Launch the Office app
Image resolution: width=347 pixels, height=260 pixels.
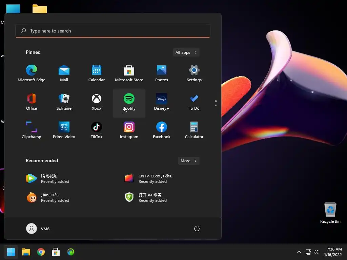click(x=32, y=102)
